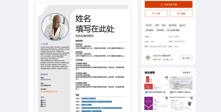Click the 日期: 2019-09-12 text
Viewport: 221px width, 112px height.
coord(176,42)
